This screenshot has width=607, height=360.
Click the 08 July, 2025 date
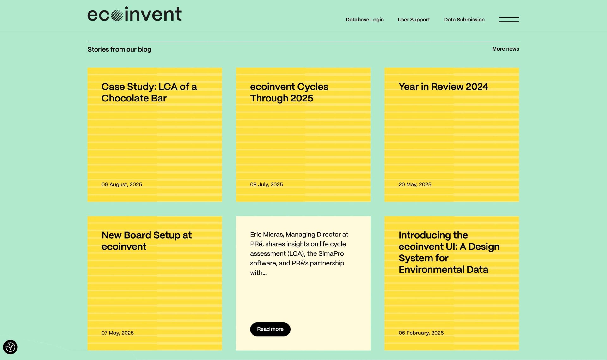[x=266, y=184]
